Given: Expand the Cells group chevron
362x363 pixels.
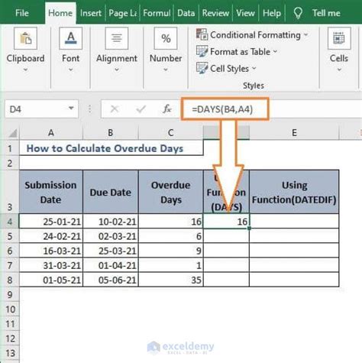Looking at the screenshot, I should [339, 70].
